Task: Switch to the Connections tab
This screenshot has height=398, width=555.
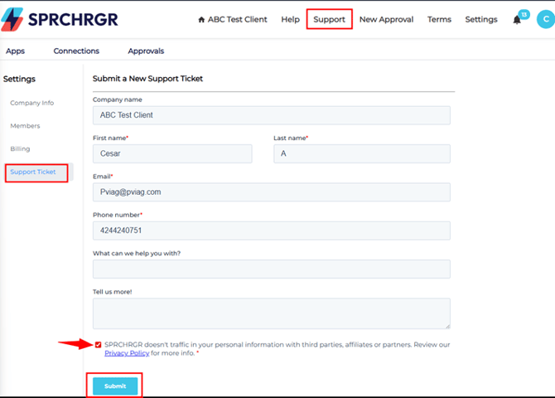Action: tap(76, 51)
